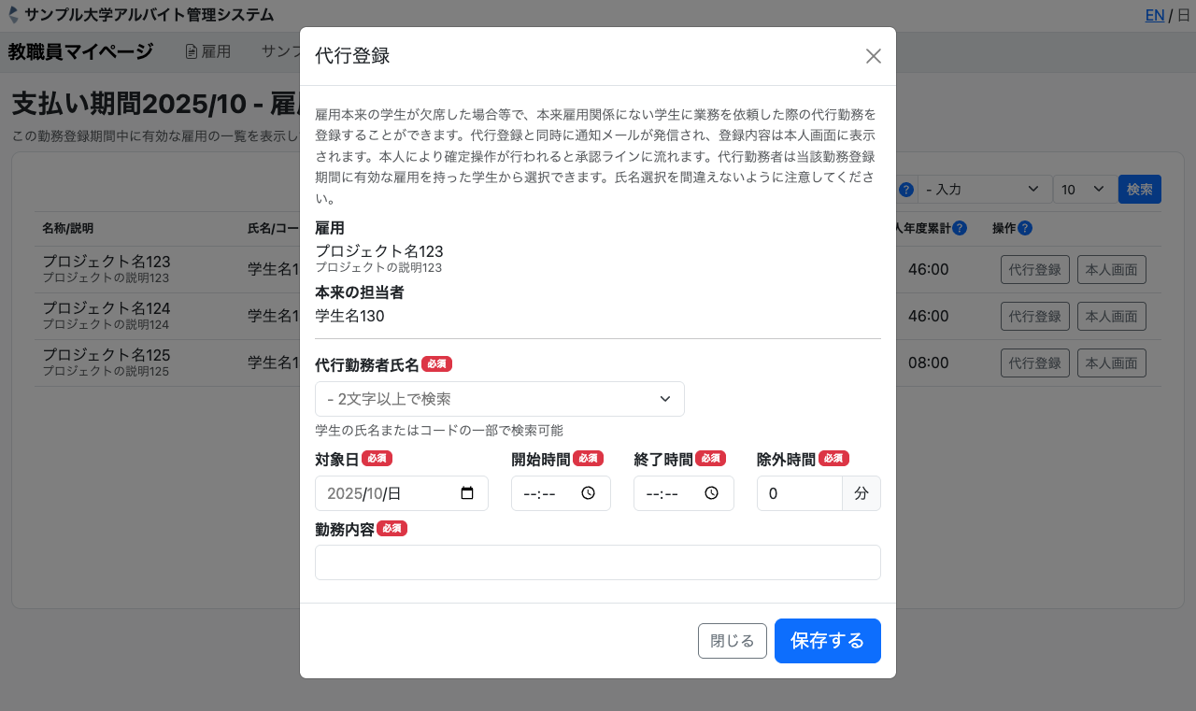The height and width of the screenshot is (711, 1196).
Task: Open the page size dropdown showing 10
Action: coord(1084,190)
